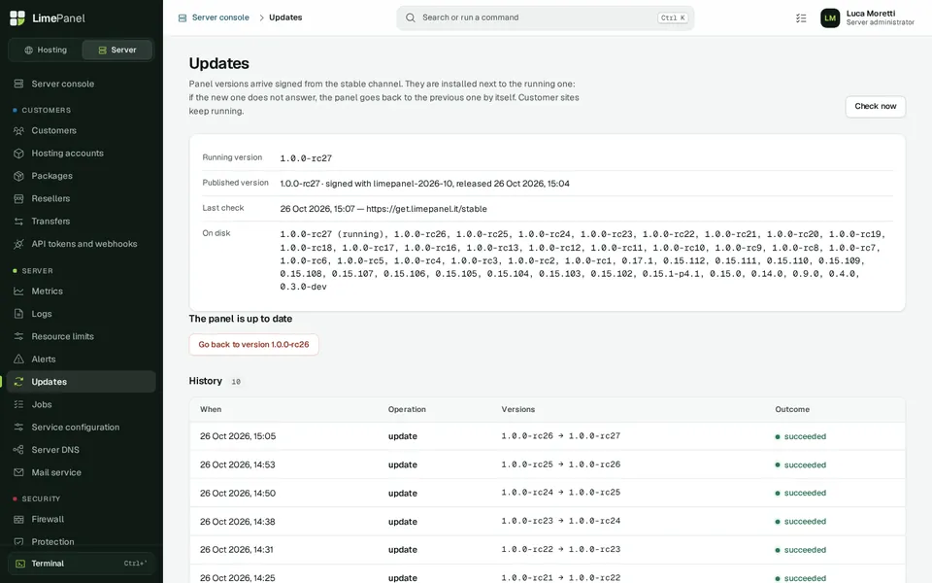932x583 pixels.
Task: Click the Transfers arrows icon
Action: [19, 222]
